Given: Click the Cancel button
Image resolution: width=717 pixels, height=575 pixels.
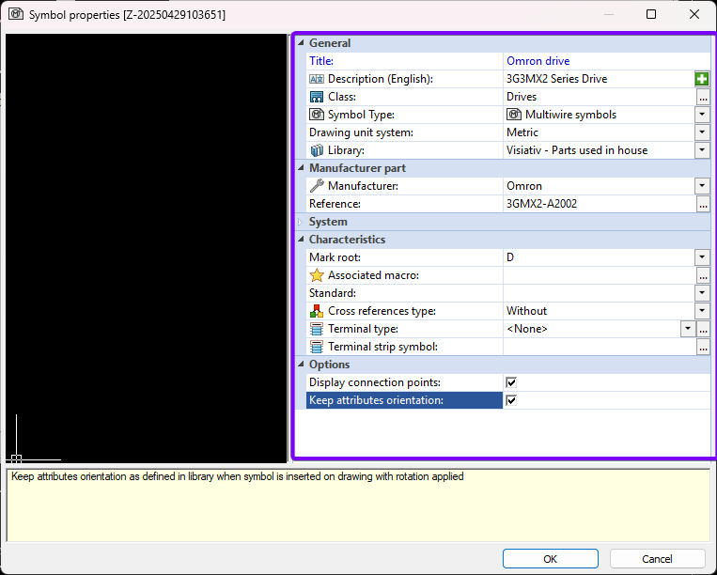Looking at the screenshot, I should pos(657,559).
